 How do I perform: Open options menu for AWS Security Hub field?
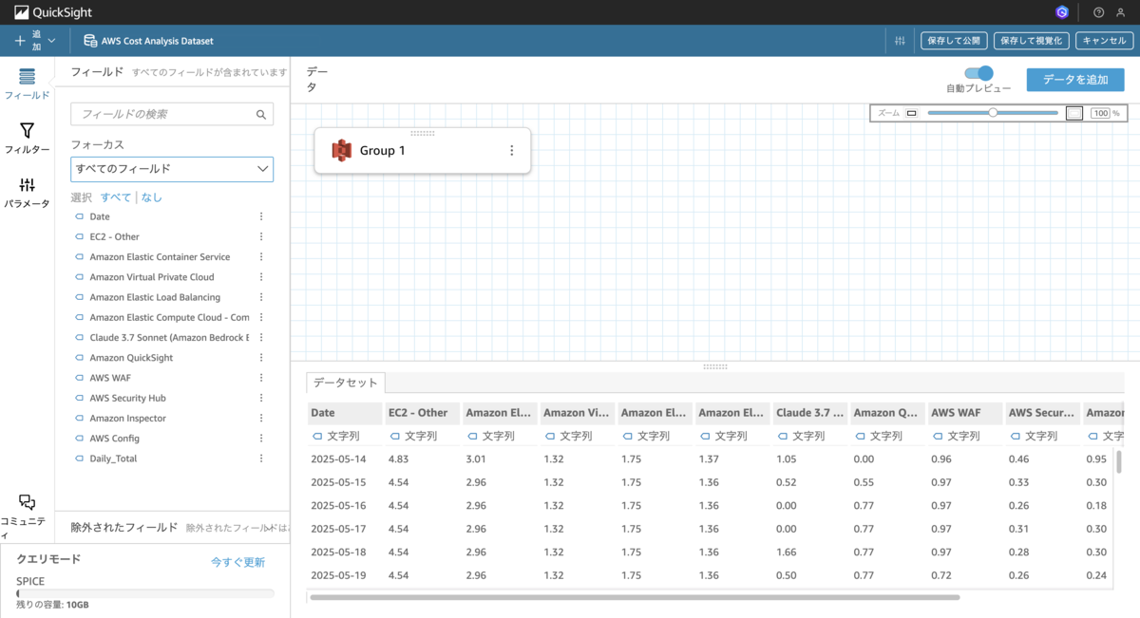click(x=261, y=398)
